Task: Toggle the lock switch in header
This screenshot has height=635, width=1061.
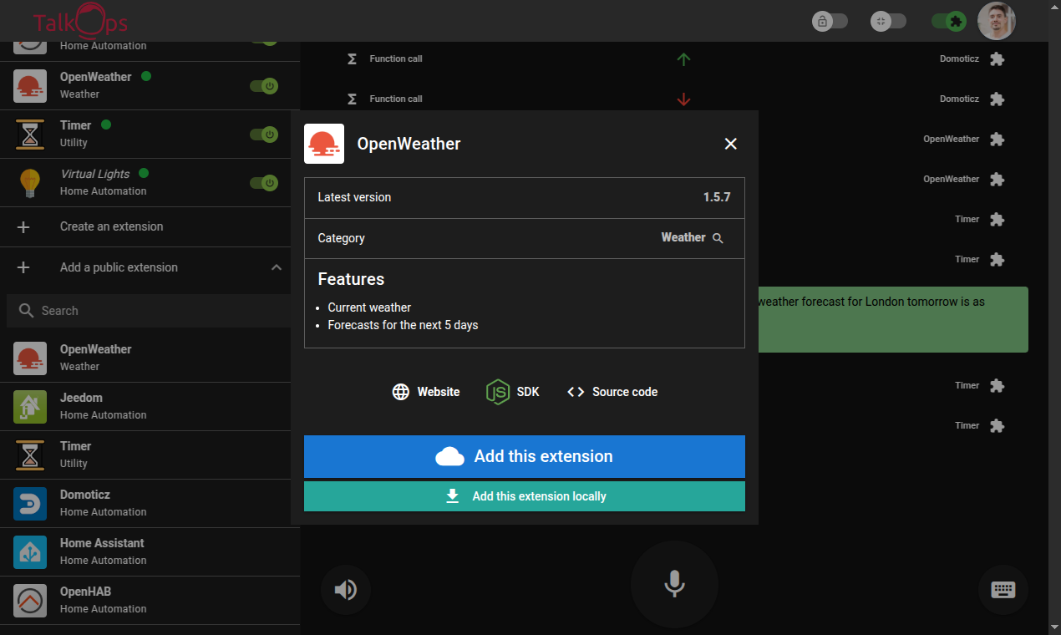Action: [830, 21]
